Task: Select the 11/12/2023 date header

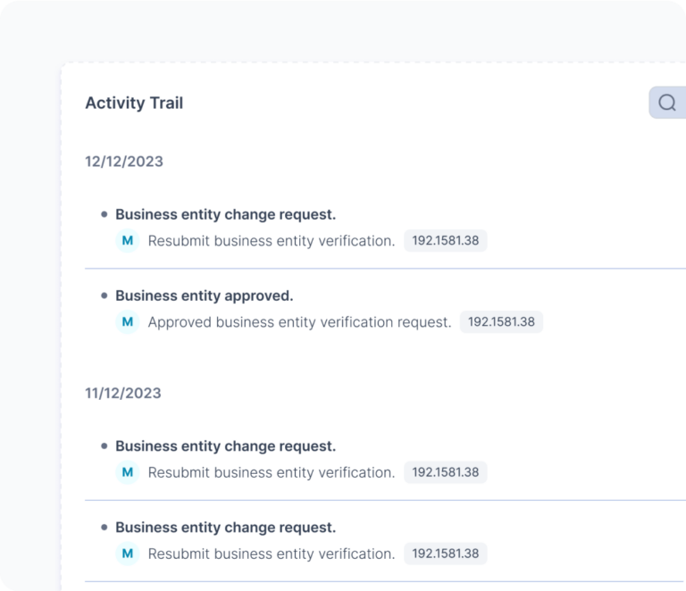Action: tap(123, 393)
